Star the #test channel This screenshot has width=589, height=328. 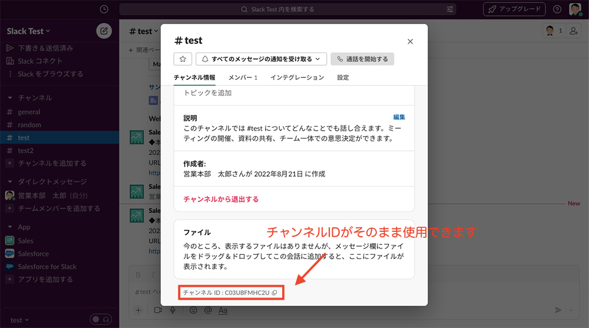pyautogui.click(x=183, y=59)
